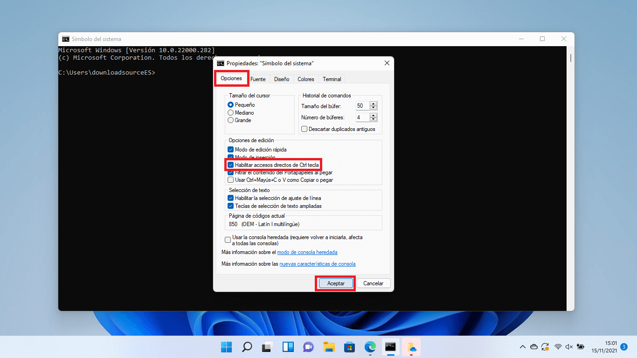Toggle Filtrar el contenido del Portapapeles al pegar

[230, 172]
